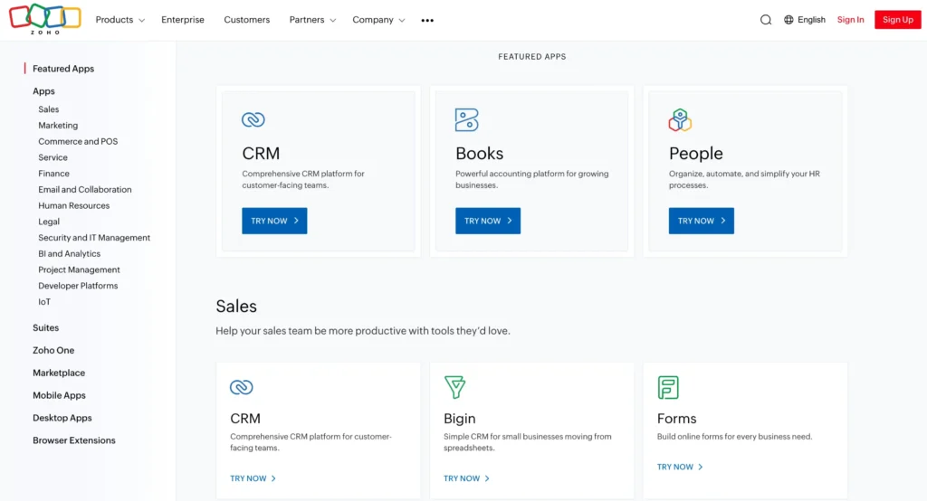Click the Books card title

pos(479,153)
